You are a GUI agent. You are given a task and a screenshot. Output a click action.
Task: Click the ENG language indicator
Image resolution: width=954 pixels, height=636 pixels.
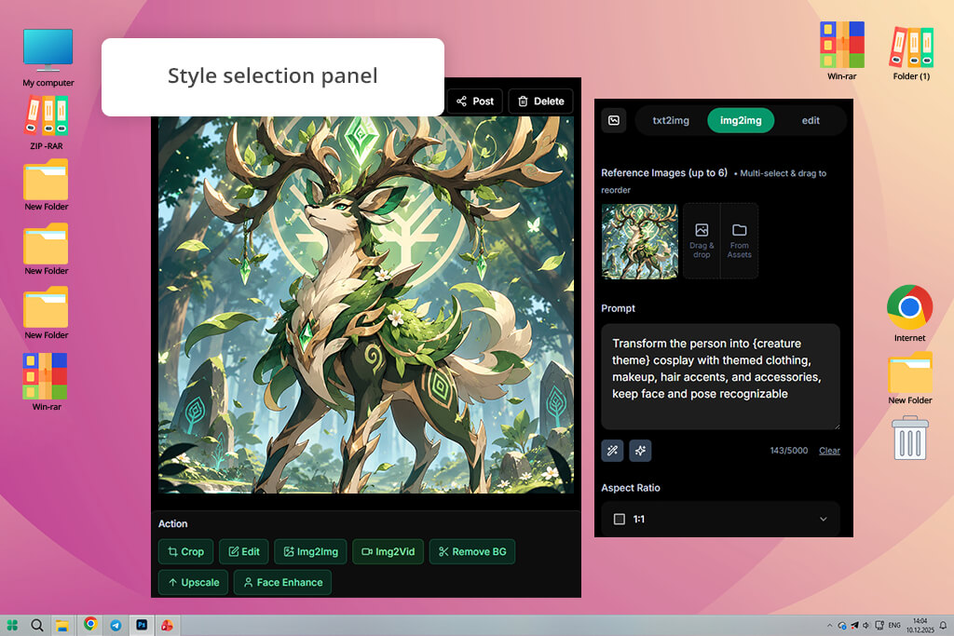(893, 625)
